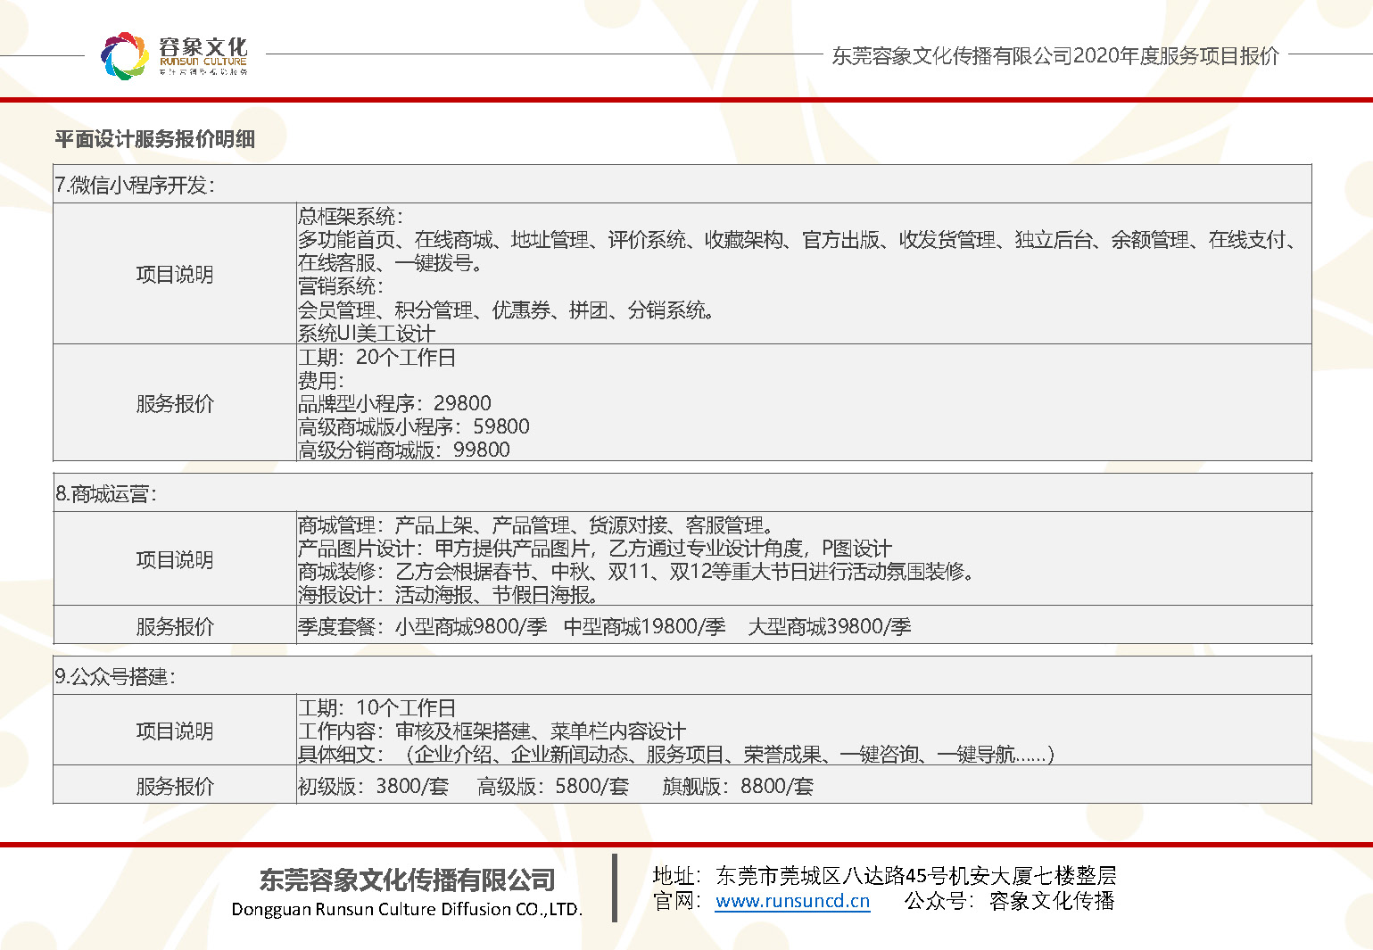This screenshot has width=1373, height=950.
Task: Click the line 工作内容：审核及框架搭建
Action: (x=492, y=731)
